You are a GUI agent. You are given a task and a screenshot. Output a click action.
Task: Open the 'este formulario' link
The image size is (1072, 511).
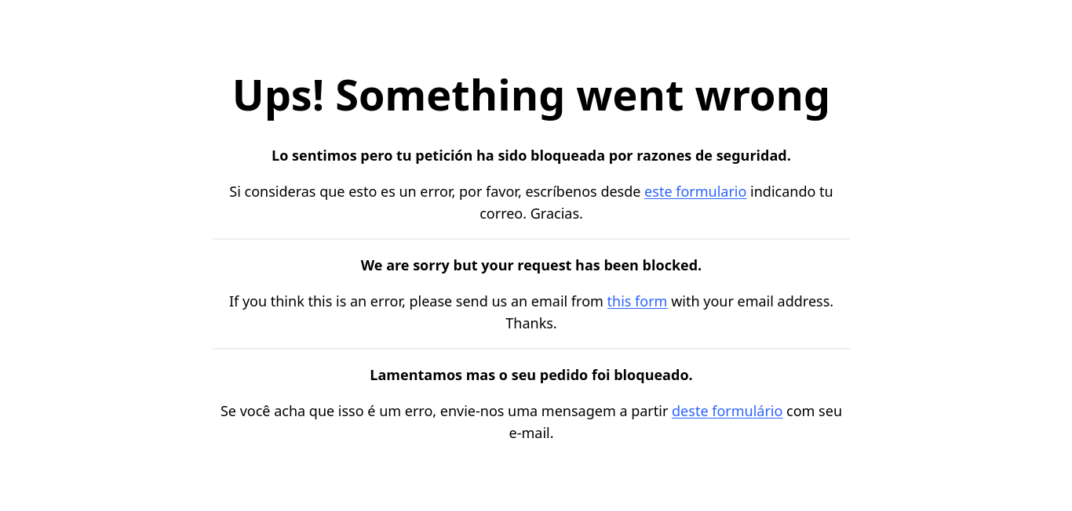tap(695, 192)
